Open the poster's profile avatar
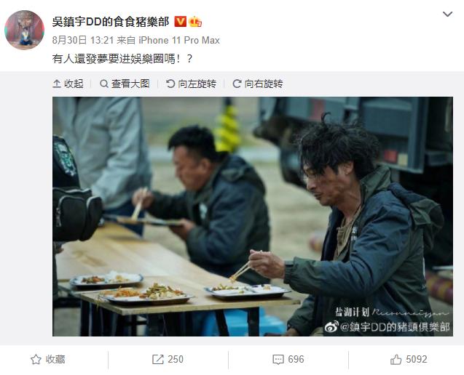 pyautogui.click(x=24, y=30)
